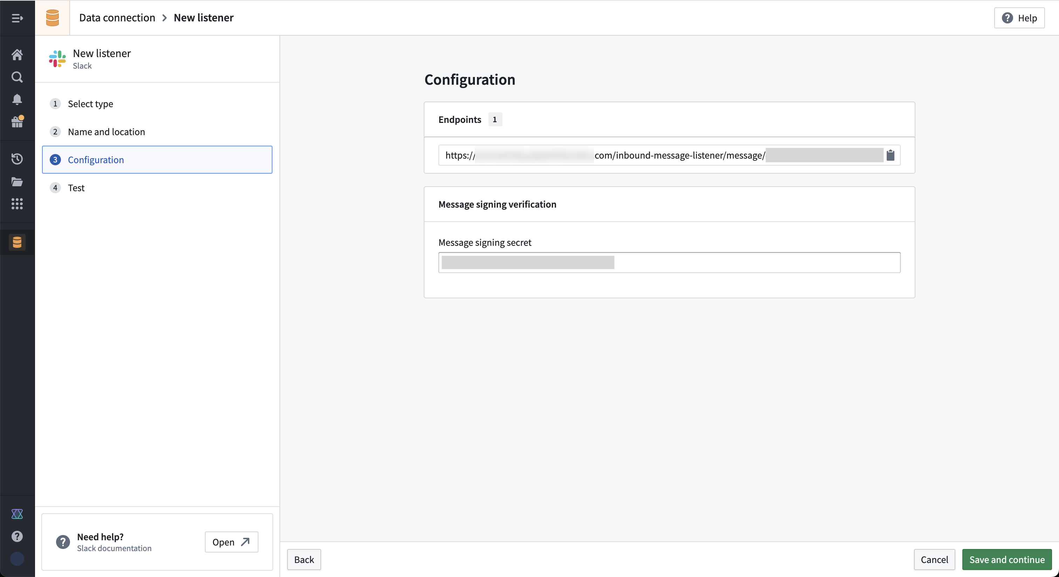Open the Home page from the sidebar
This screenshot has height=577, width=1059.
click(17, 55)
